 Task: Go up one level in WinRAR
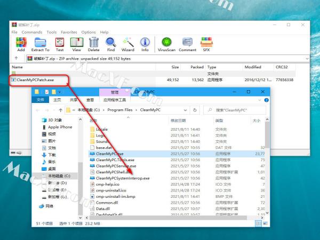[17, 58]
